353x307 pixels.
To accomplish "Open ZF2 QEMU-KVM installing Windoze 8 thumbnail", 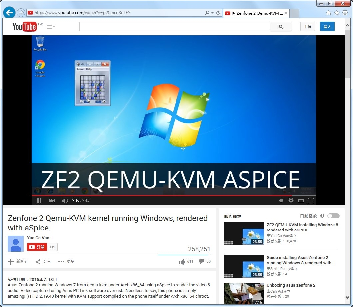I will [x=244, y=233].
